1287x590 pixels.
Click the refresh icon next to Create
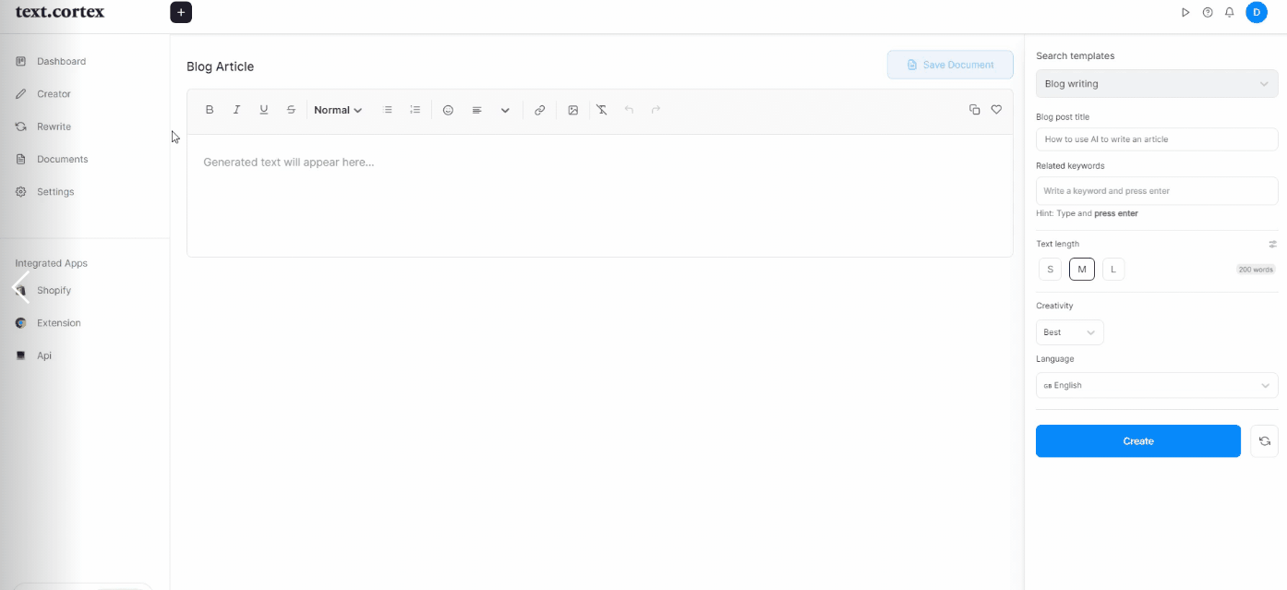click(x=1264, y=441)
